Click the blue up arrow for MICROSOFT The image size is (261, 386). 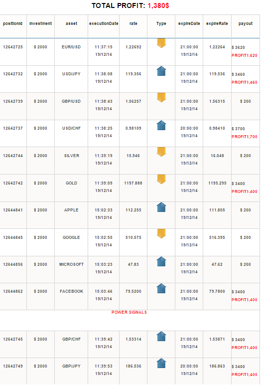[161, 261]
